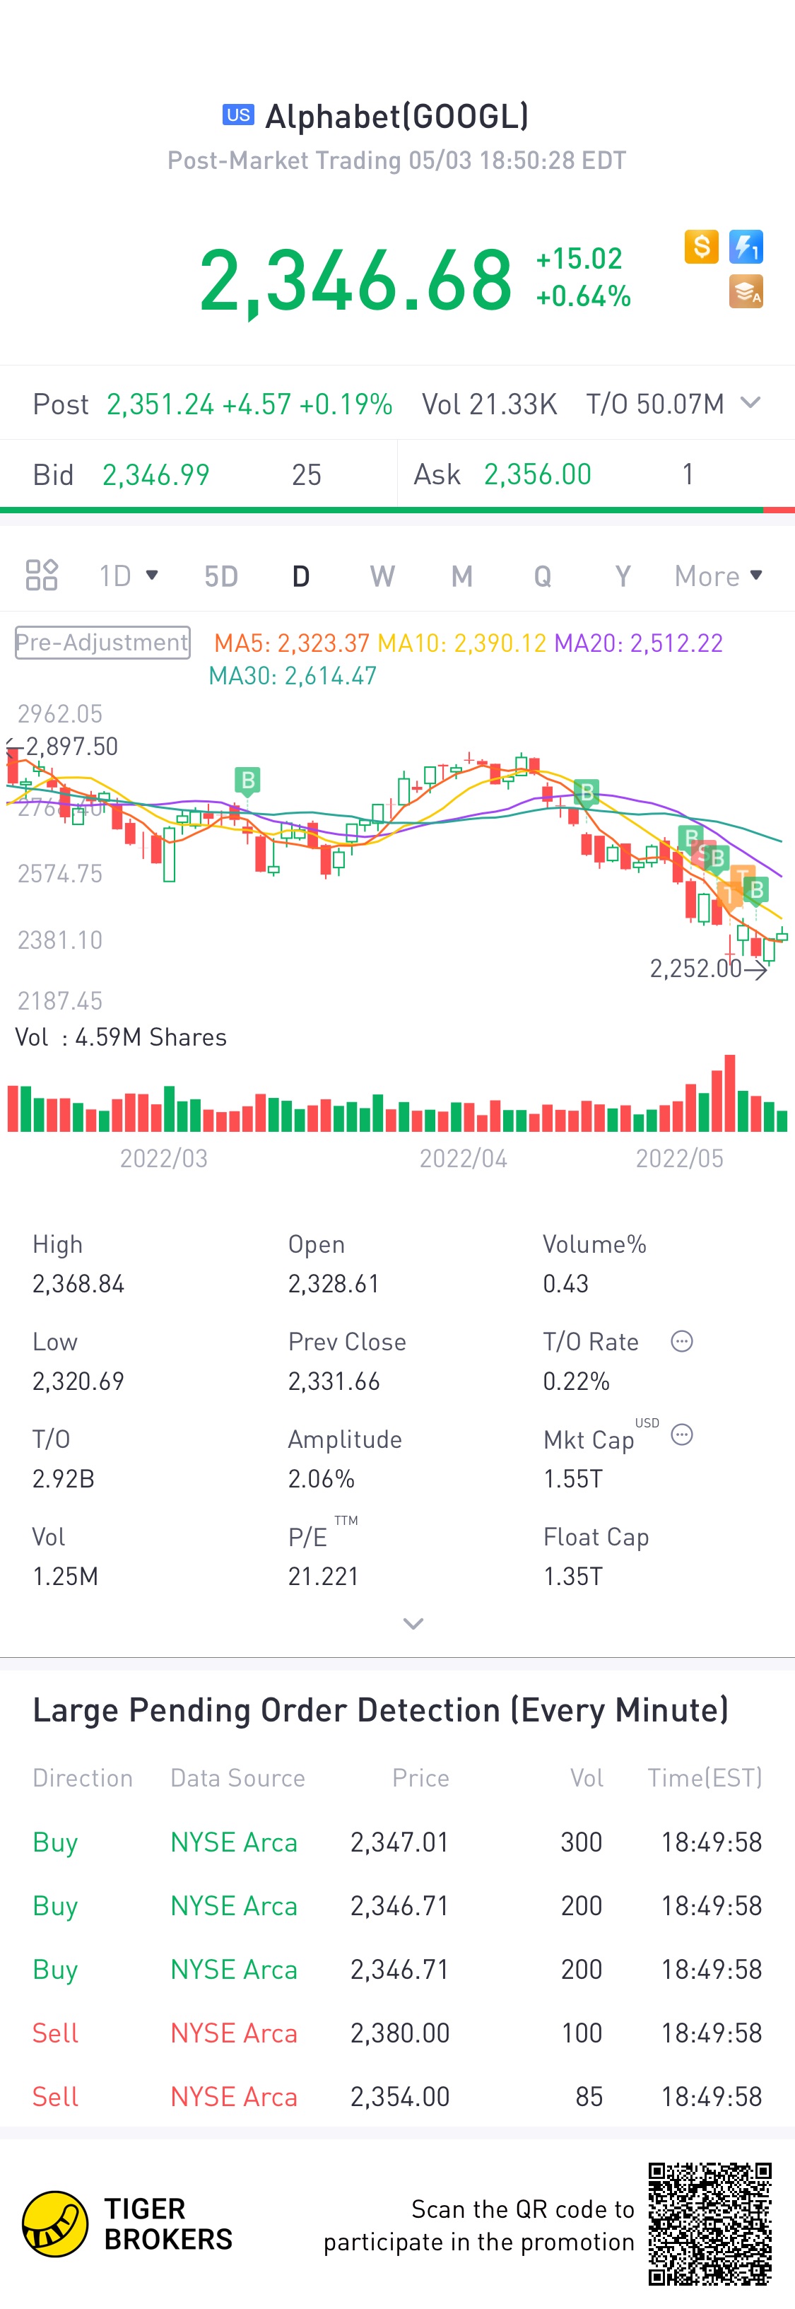The image size is (795, 2309).
Task: Select the D daily chart tab
Action: point(301,576)
